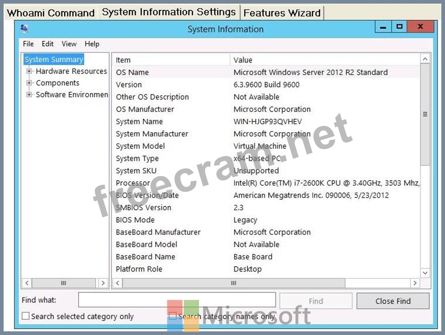Select the Hardware Resources tree item
The image size is (445, 335).
tap(71, 71)
